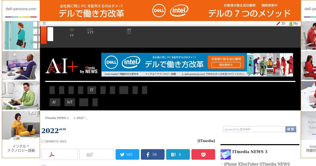Click the 検索 search button
316x166 pixels.
pyautogui.click(x=291, y=129)
